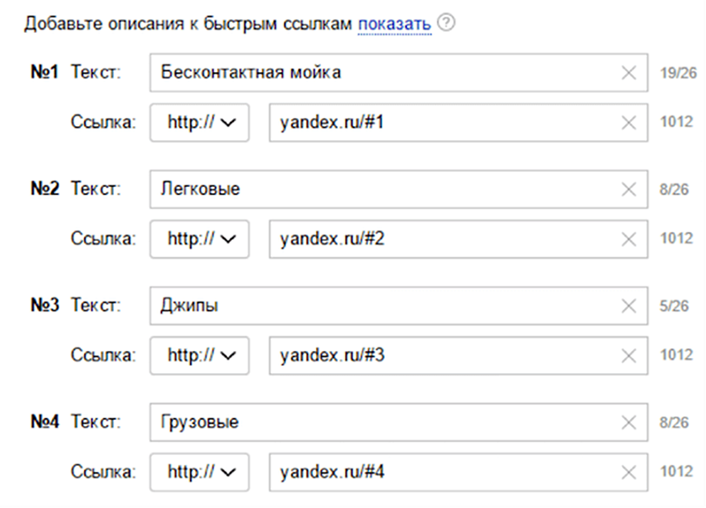Open the help question mark icon
The image size is (706, 508).
[x=446, y=24]
